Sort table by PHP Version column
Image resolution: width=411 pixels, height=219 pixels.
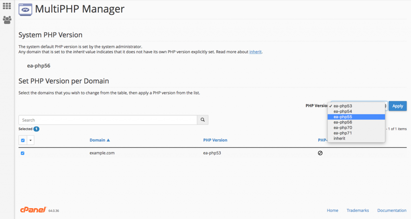pos(215,140)
